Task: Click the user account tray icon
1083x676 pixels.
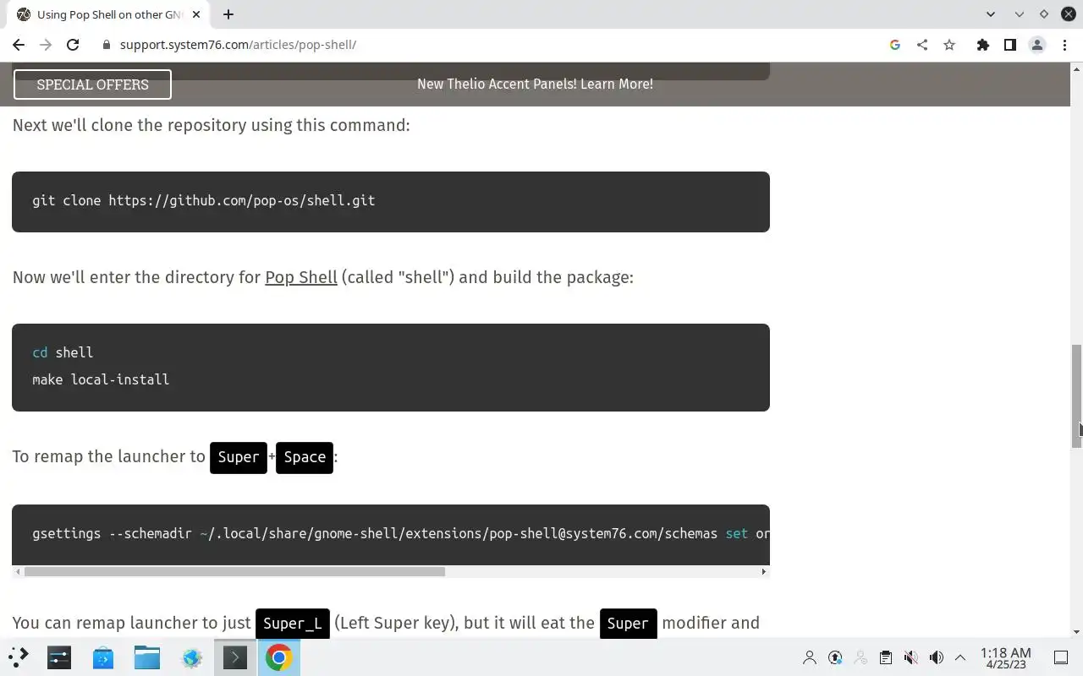Action: [x=810, y=657]
